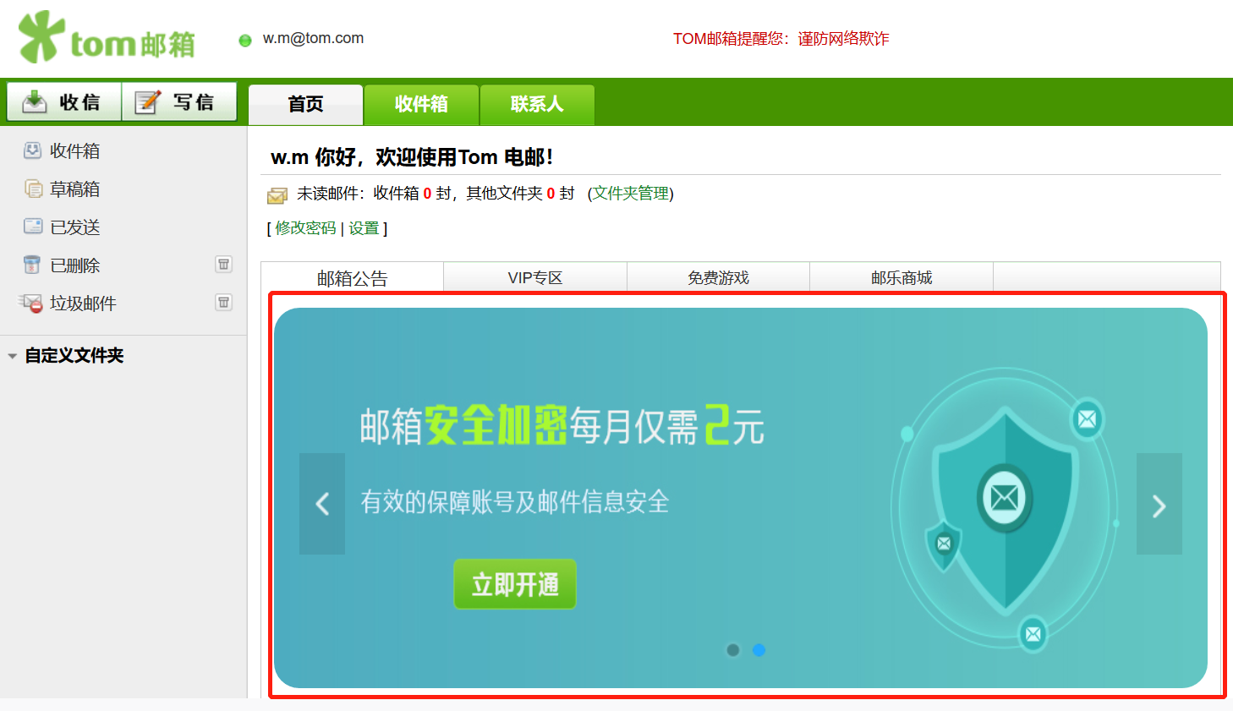Open 垃圾邮件 spam folder
This screenshot has width=1233, height=711.
83,303
